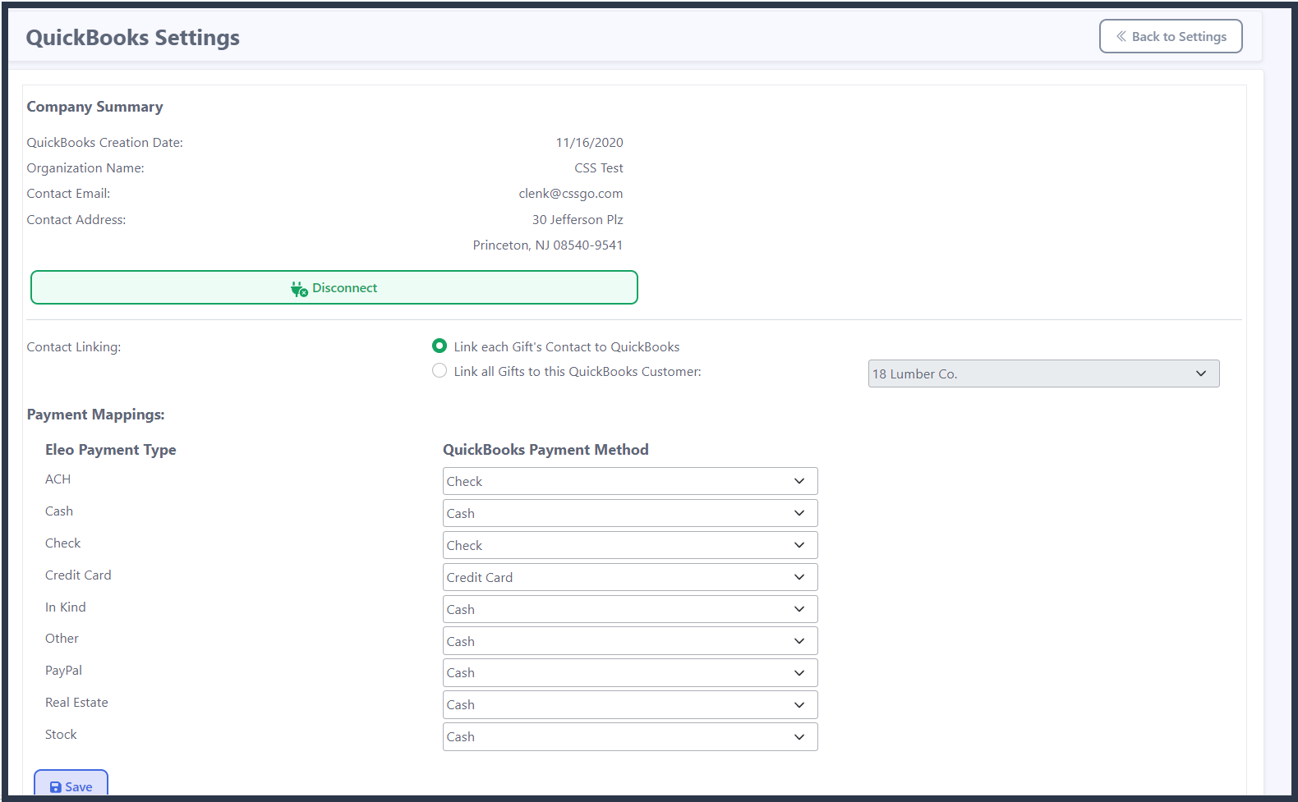Image resolution: width=1298 pixels, height=802 pixels.
Task: Click the floppy disk icon on Save
Action: (56, 787)
